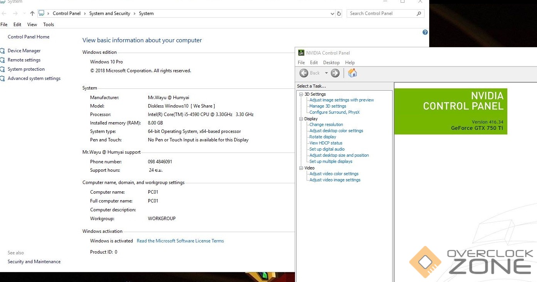Click the search magnifier icon in Control Panel
The height and width of the screenshot is (282, 537).
pos(419,13)
